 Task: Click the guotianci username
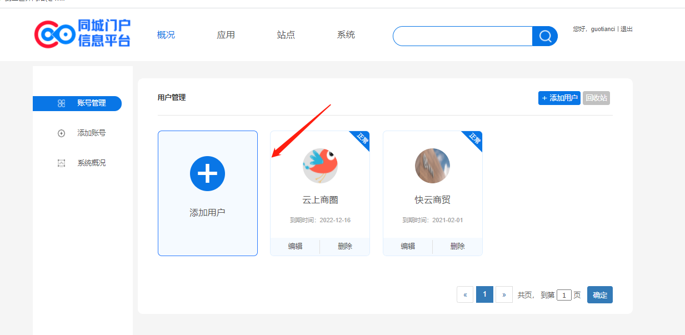pyautogui.click(x=603, y=29)
